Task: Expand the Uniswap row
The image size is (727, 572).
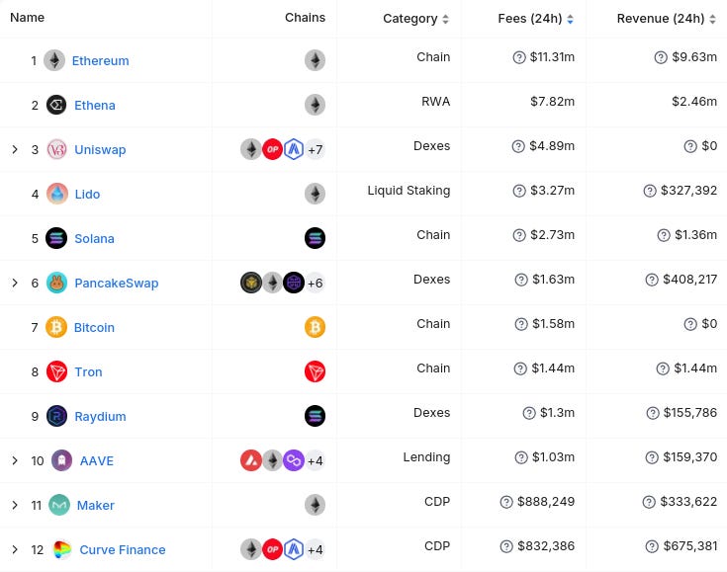Action: click(x=15, y=149)
